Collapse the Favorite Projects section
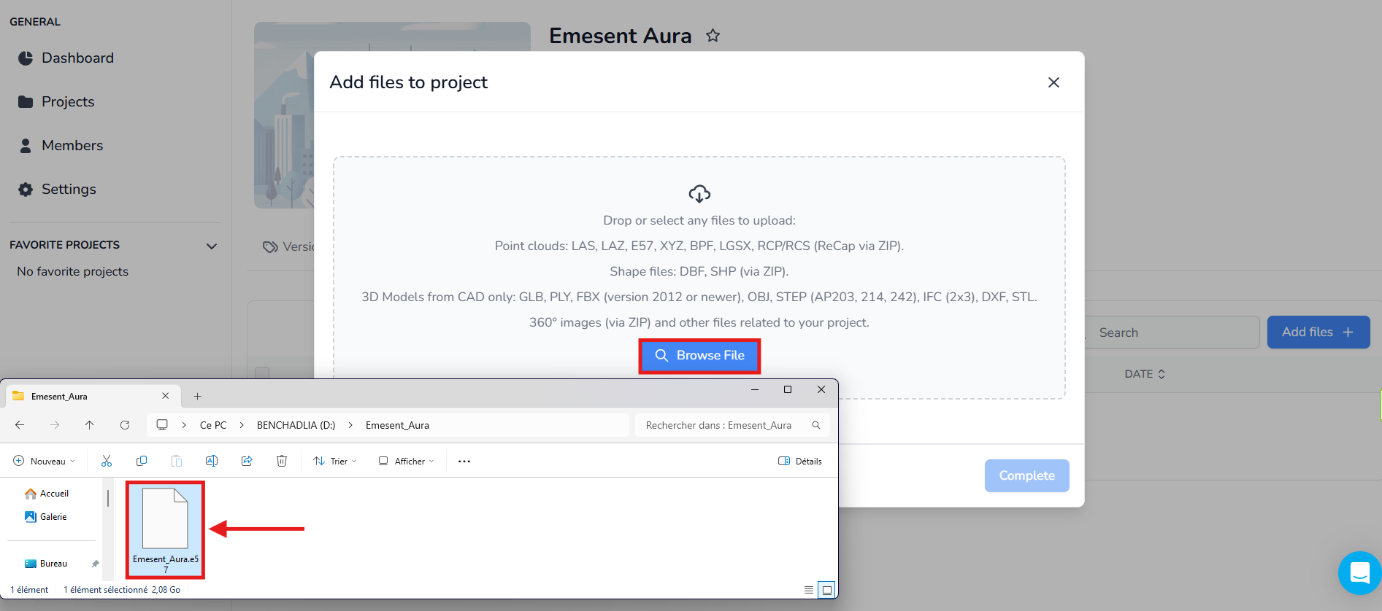 pyautogui.click(x=212, y=246)
